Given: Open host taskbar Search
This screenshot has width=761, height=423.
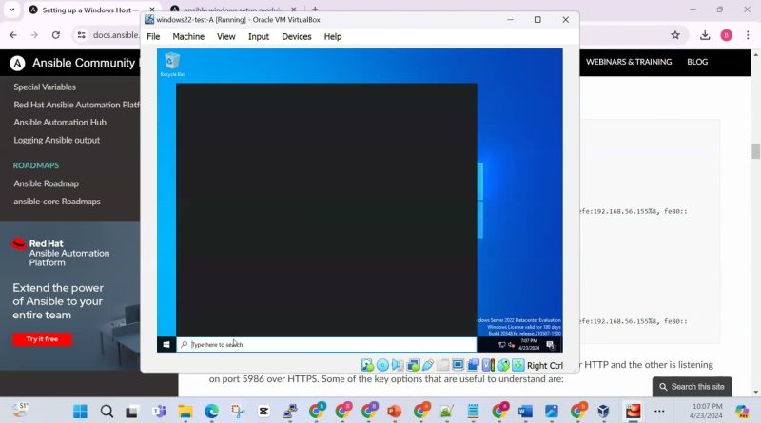Looking at the screenshot, I should pyautogui.click(x=107, y=412).
